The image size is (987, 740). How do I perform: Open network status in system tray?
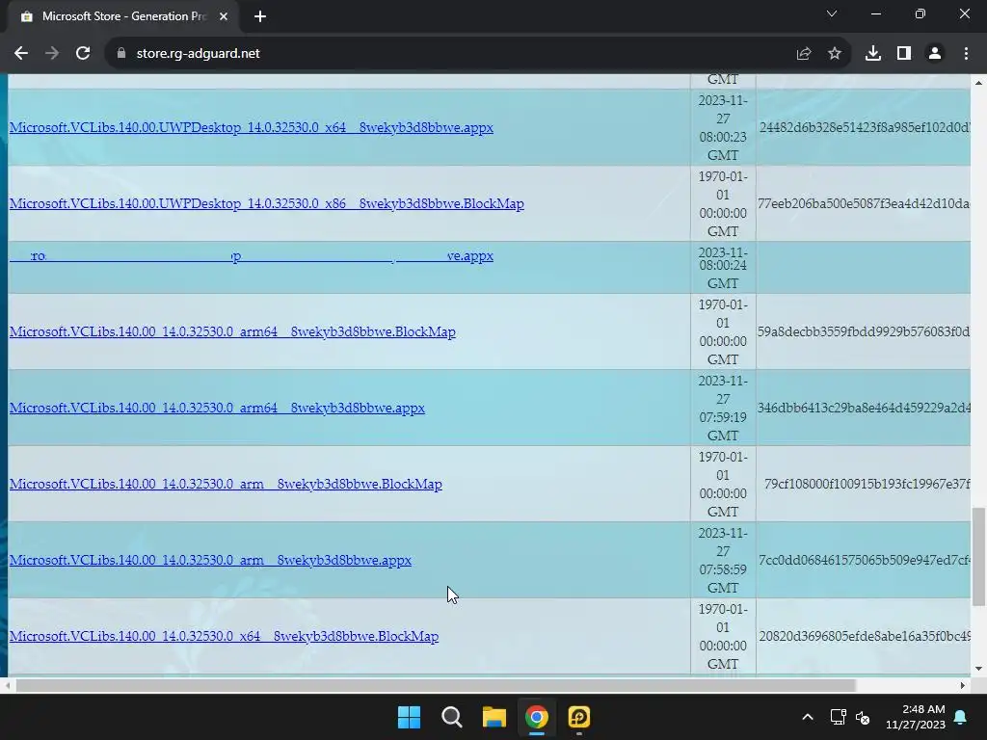(838, 717)
